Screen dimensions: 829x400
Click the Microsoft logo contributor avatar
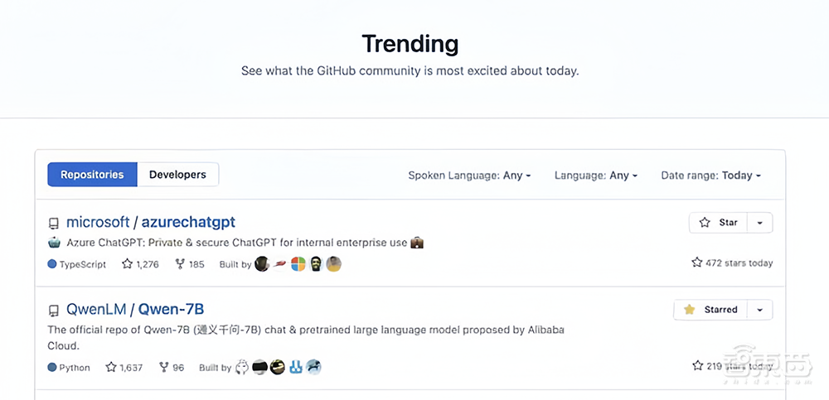[298, 264]
